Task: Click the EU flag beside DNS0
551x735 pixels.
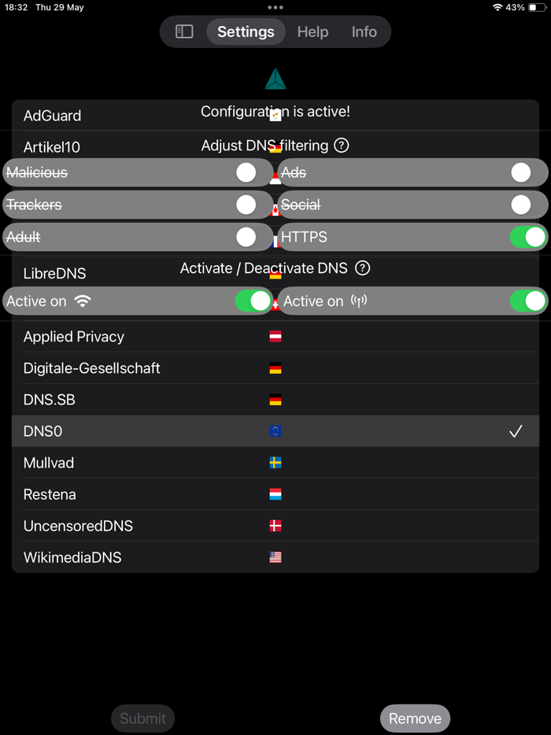Action: (275, 431)
